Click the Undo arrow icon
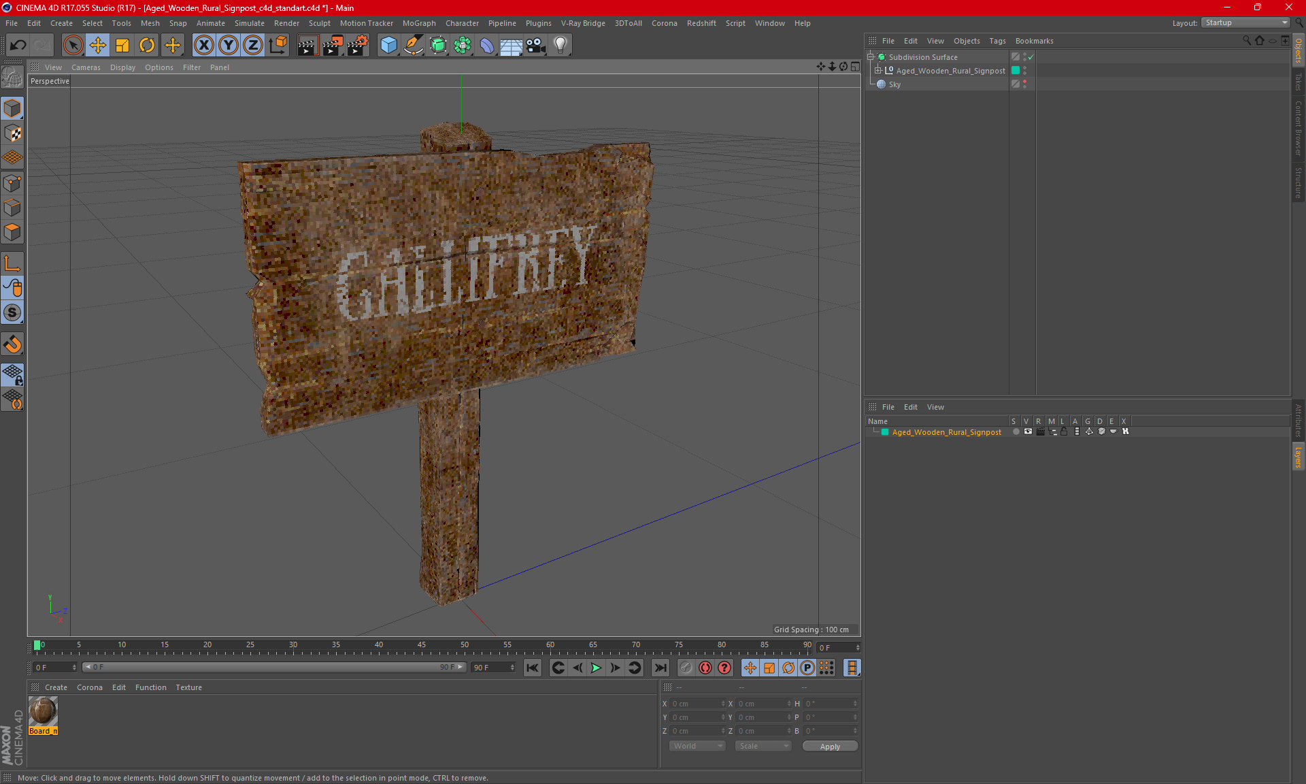Screen dimensions: 1306x784 point(18,46)
